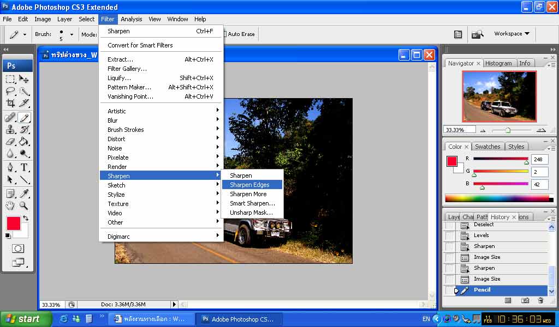Switch to the Swatches tab
559x327 pixels.
487,147
